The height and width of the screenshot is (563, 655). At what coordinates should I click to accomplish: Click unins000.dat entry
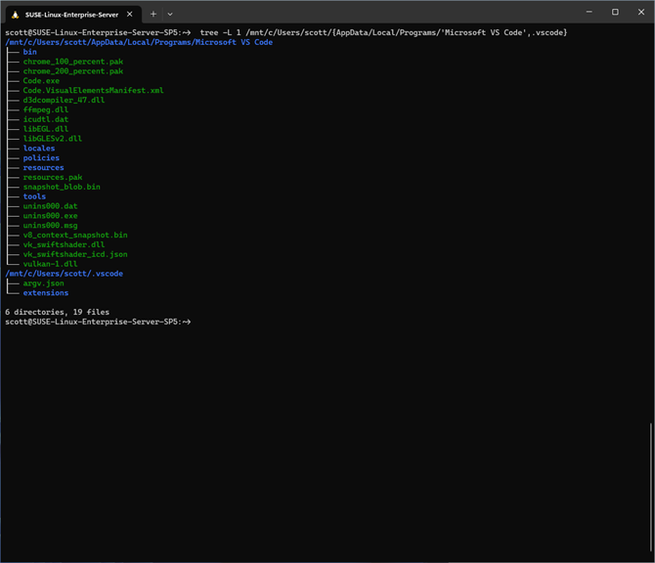coord(50,206)
